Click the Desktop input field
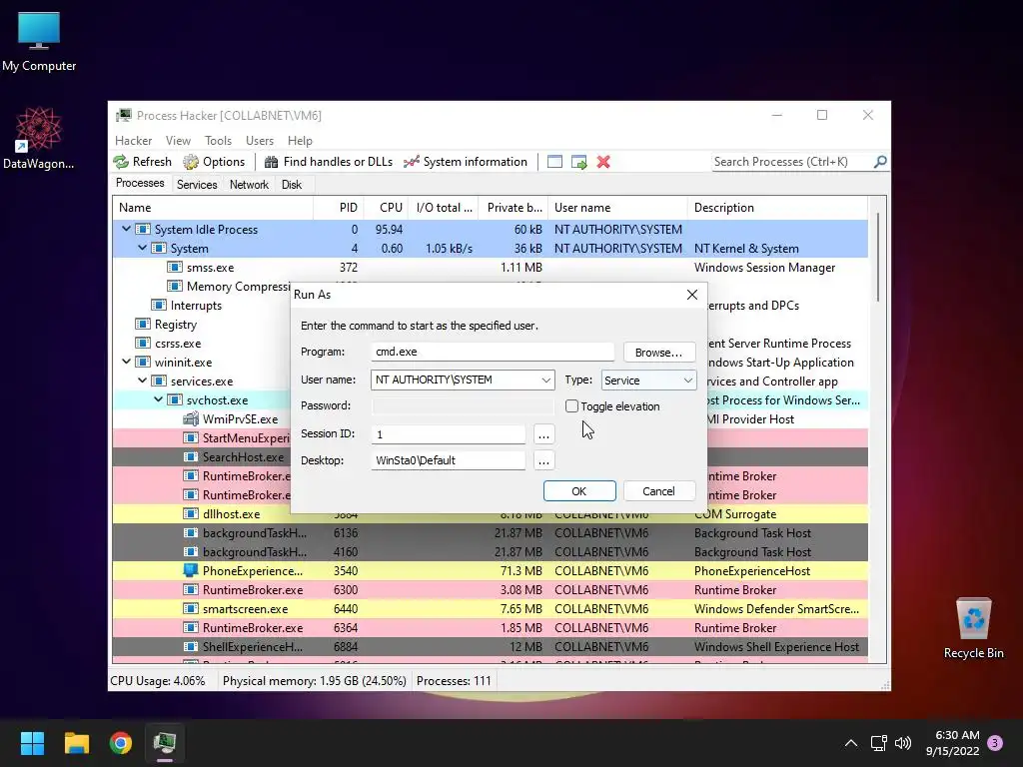1023x767 pixels. tap(449, 460)
